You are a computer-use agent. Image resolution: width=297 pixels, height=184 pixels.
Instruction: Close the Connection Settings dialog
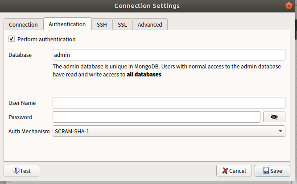[289, 6]
